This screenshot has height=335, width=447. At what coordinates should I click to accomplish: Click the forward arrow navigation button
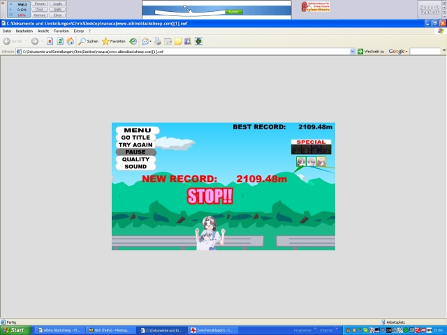(35, 41)
